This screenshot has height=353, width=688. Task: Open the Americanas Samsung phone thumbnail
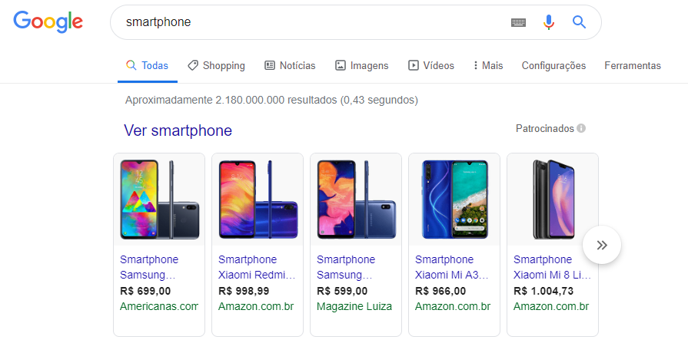(159, 200)
